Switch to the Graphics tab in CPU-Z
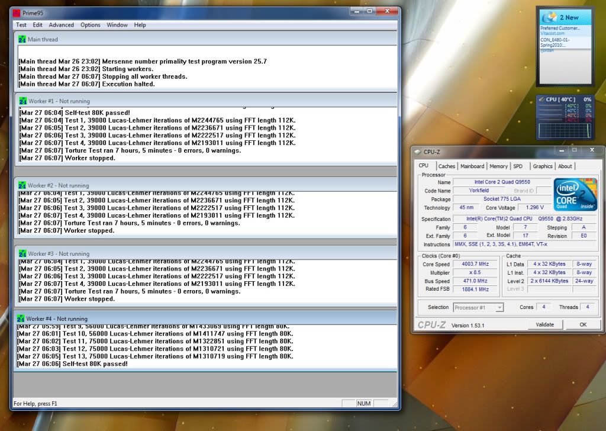This screenshot has width=606, height=431. click(x=543, y=166)
